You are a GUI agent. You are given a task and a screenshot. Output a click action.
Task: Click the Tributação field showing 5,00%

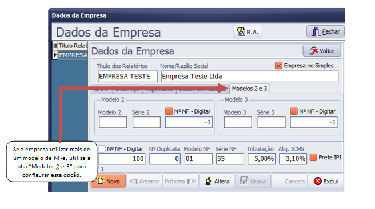pyautogui.click(x=261, y=159)
